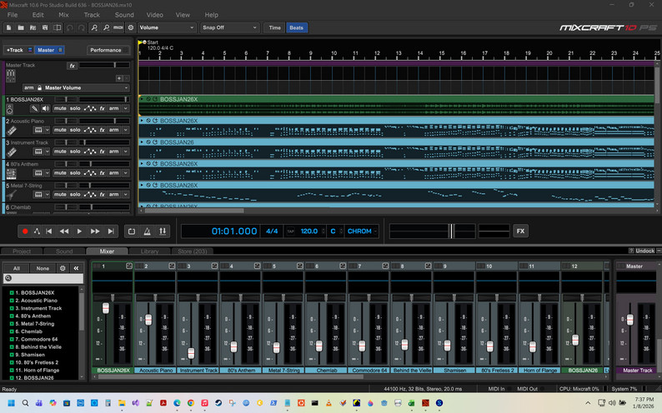Open the Track menu

(x=92, y=15)
